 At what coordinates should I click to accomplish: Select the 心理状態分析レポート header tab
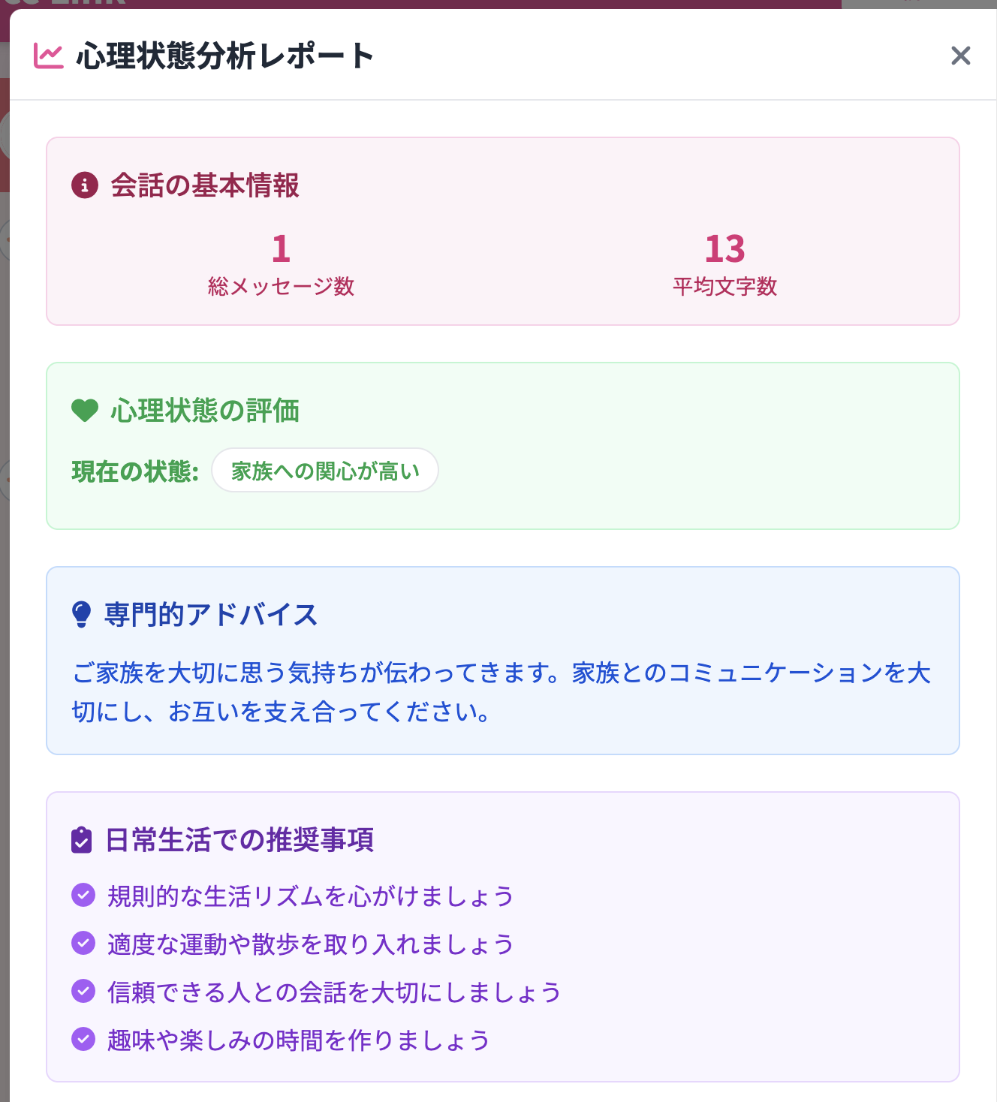pyautogui.click(x=224, y=55)
